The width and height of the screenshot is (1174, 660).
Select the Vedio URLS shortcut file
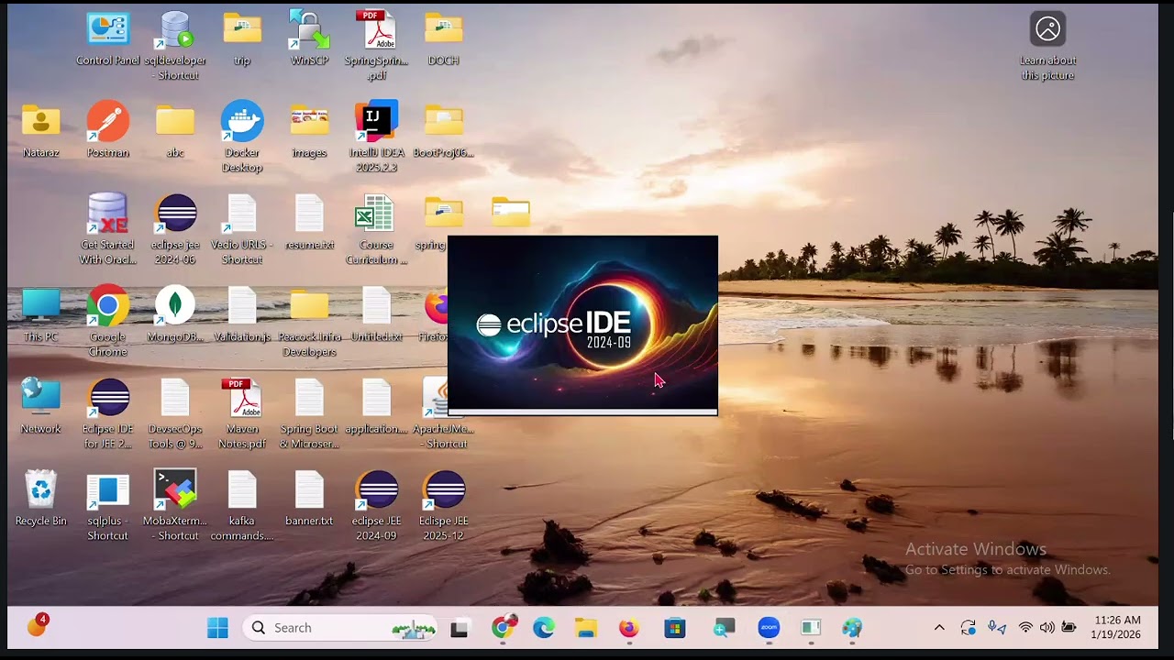[242, 229]
